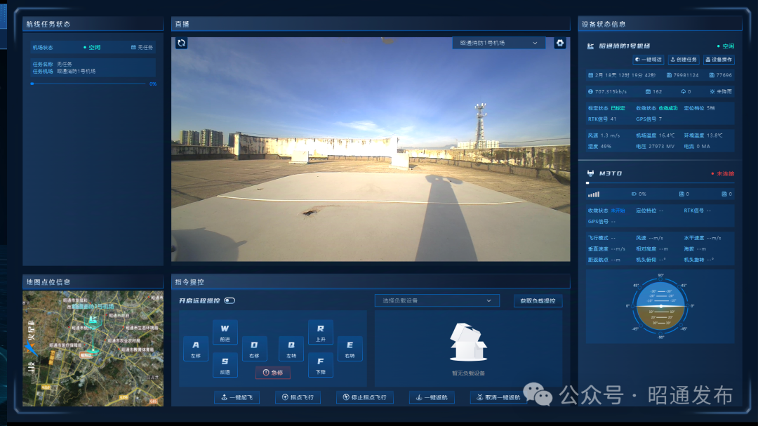Click the W 前进 forward key

pos(225,332)
